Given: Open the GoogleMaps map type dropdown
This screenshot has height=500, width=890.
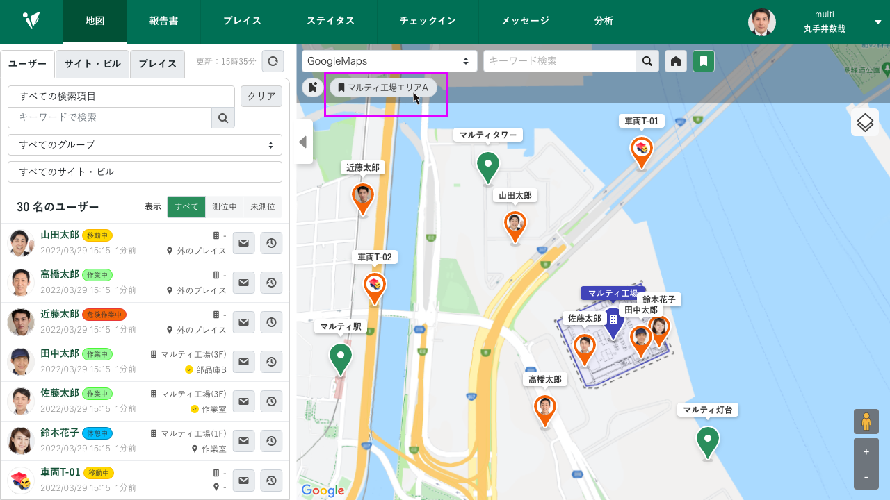Looking at the screenshot, I should 389,61.
